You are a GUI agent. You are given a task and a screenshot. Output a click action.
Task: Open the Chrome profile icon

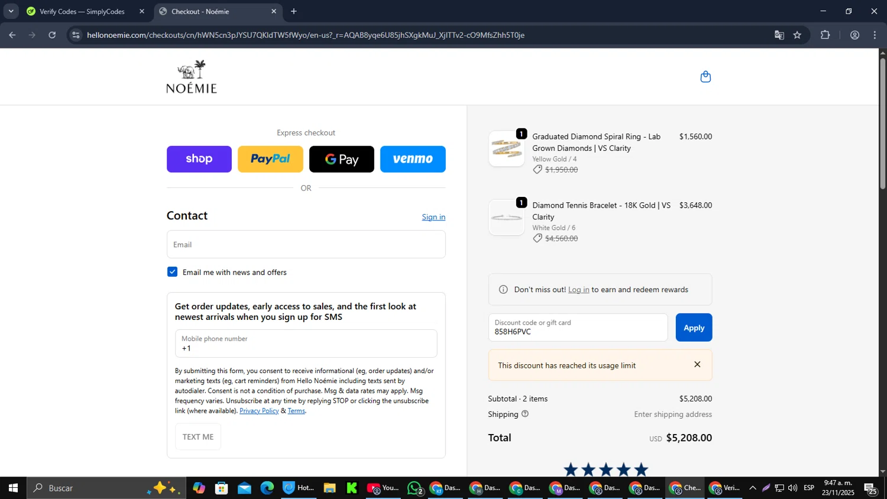[854, 35]
